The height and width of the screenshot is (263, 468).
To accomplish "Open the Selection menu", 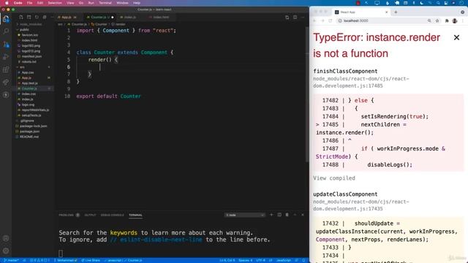I will coord(55,3).
